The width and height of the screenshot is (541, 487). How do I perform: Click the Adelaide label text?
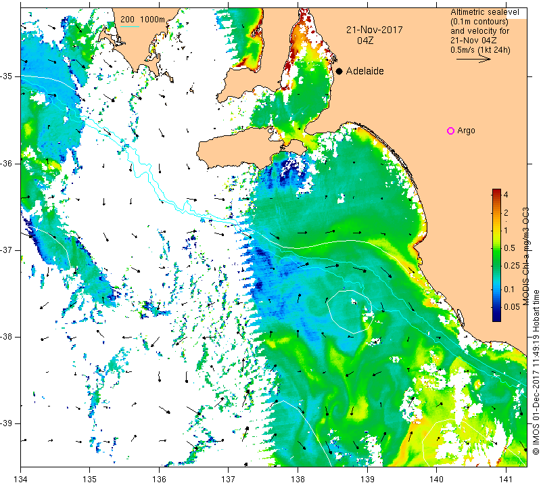tap(364, 71)
